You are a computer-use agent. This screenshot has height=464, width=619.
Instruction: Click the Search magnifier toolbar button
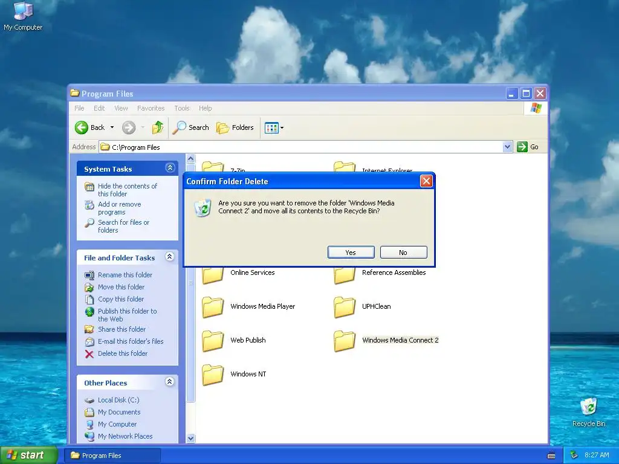tap(190, 127)
